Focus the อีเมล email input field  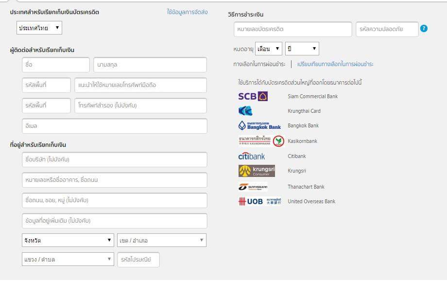click(114, 126)
